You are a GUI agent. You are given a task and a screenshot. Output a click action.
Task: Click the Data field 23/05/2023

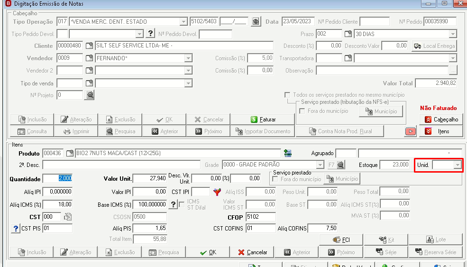(x=298, y=21)
